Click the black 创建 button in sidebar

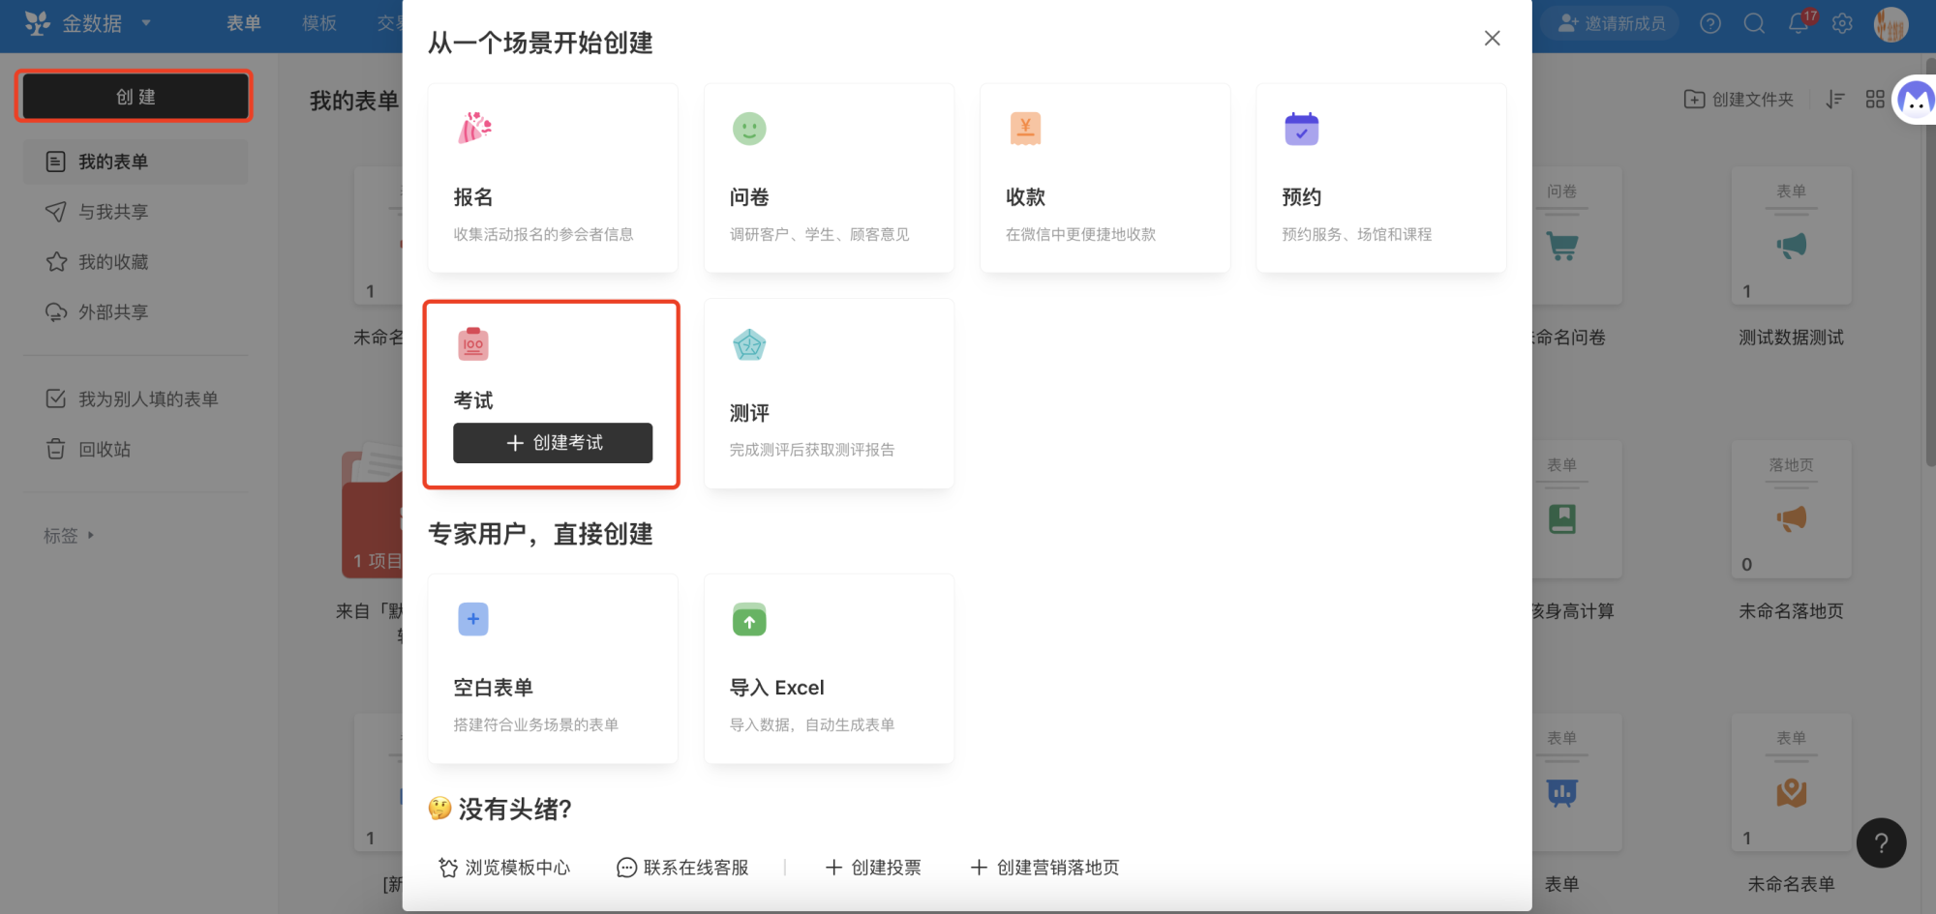click(136, 97)
